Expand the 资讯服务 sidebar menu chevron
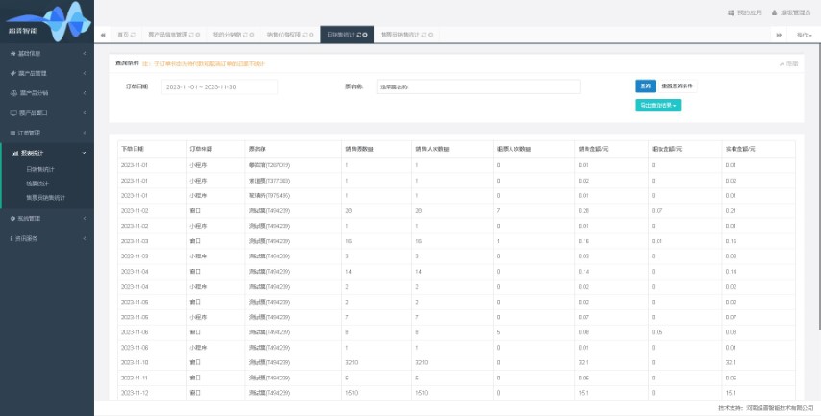Viewport: 821px width, 416px height. click(85, 238)
